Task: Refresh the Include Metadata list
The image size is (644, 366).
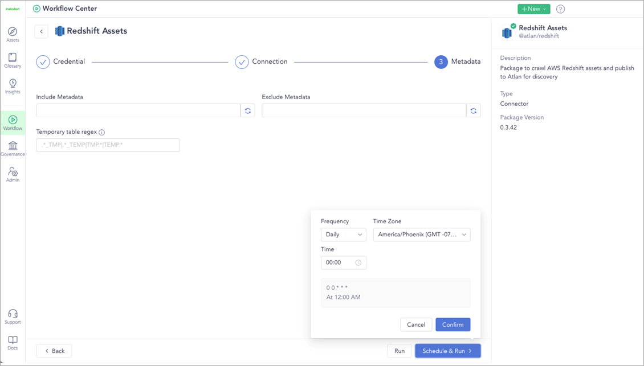Action: (x=248, y=110)
